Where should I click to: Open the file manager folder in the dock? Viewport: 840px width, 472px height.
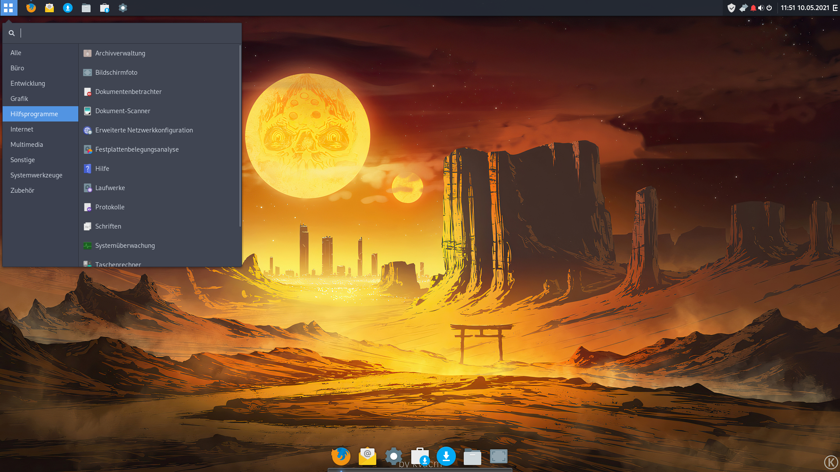pyautogui.click(x=472, y=457)
